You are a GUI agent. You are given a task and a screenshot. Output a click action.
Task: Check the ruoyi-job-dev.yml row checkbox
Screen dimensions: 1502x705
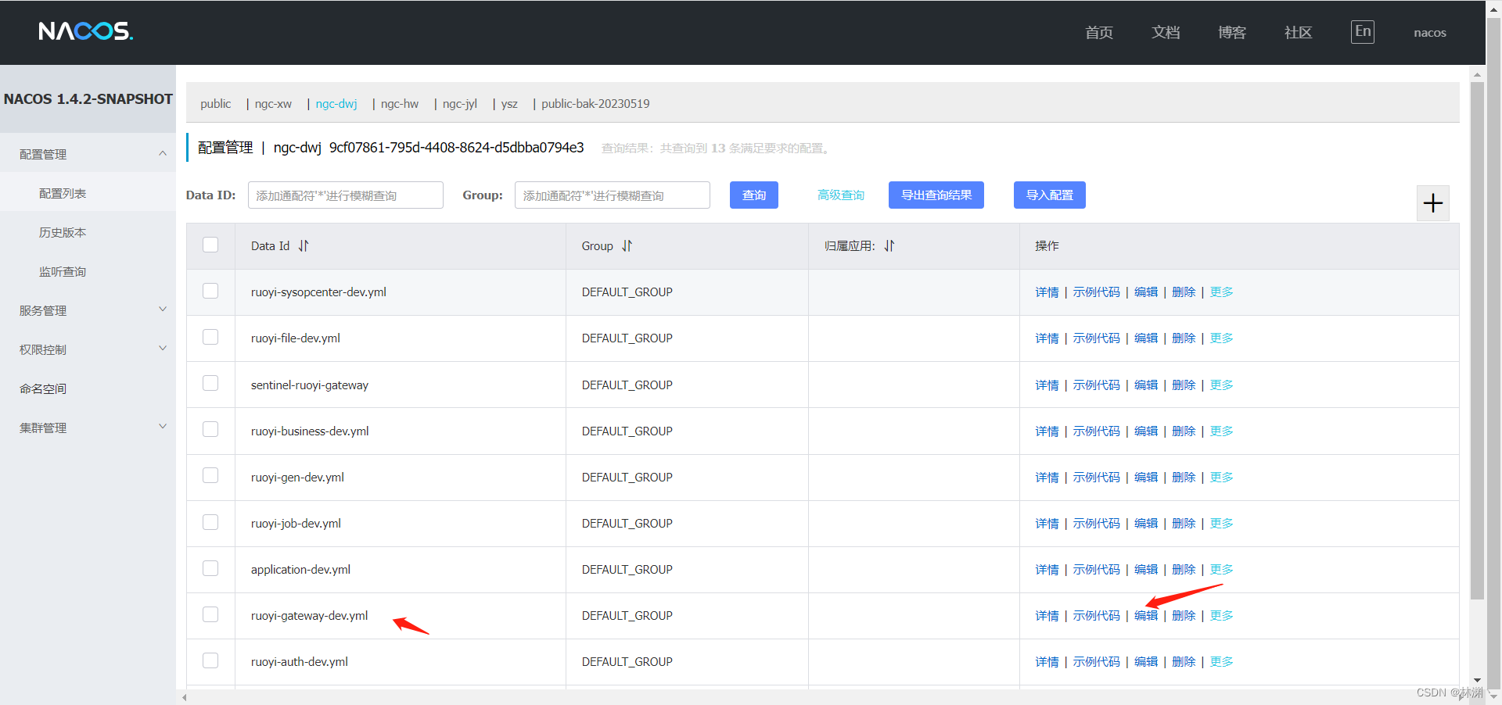(210, 522)
